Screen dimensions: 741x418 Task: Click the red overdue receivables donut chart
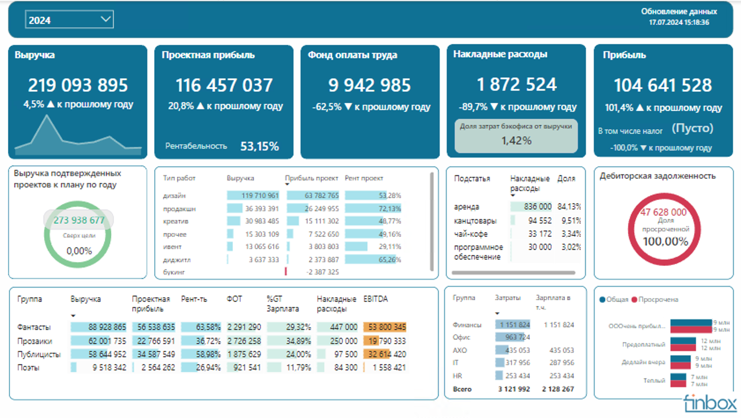coord(664,229)
